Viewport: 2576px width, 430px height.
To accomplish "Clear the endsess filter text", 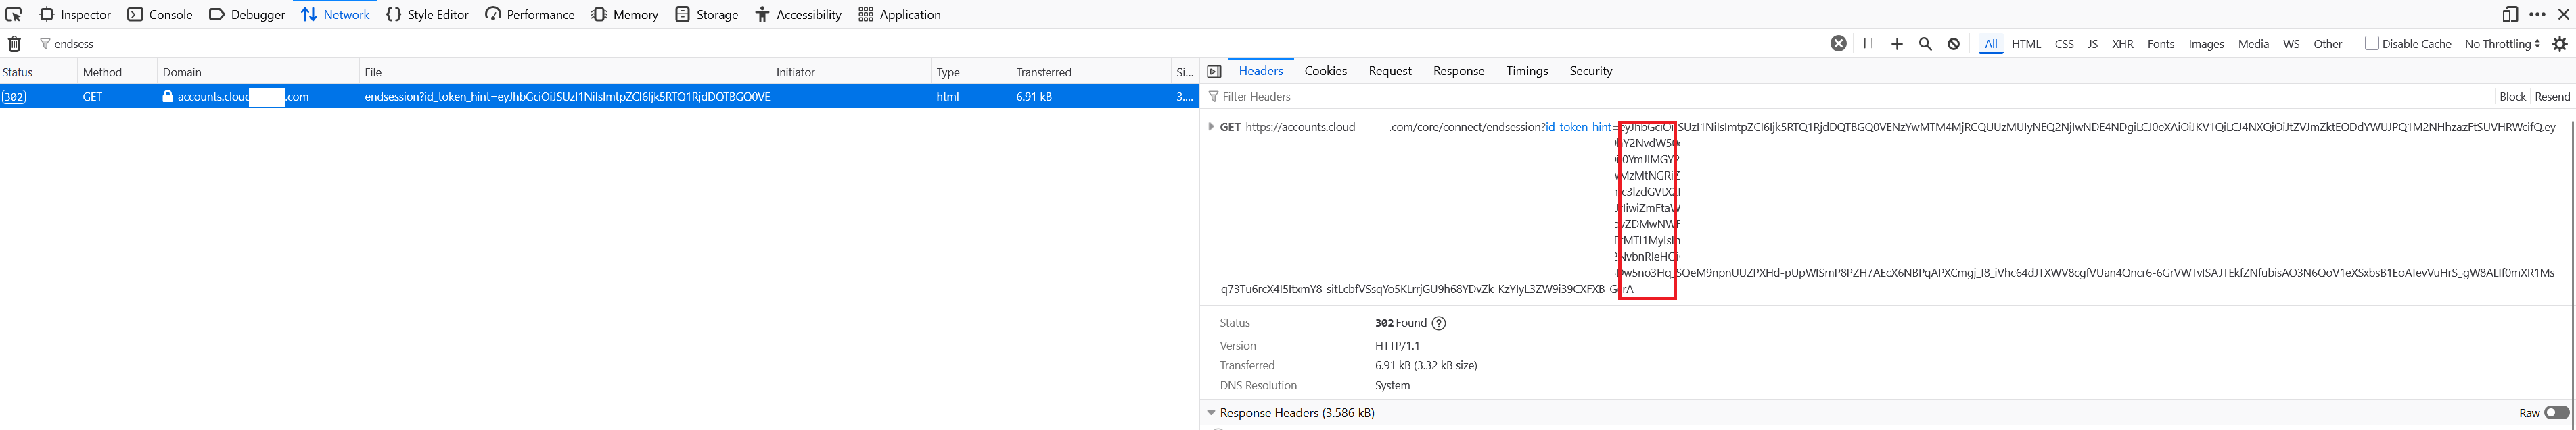I will coord(1837,44).
